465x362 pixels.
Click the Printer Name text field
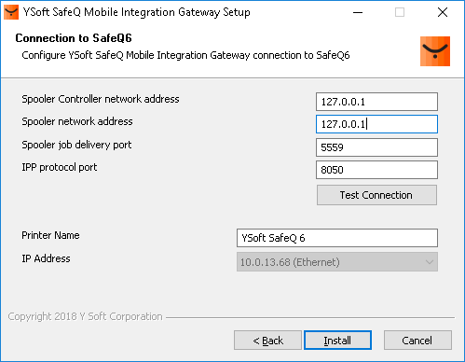coord(337,238)
